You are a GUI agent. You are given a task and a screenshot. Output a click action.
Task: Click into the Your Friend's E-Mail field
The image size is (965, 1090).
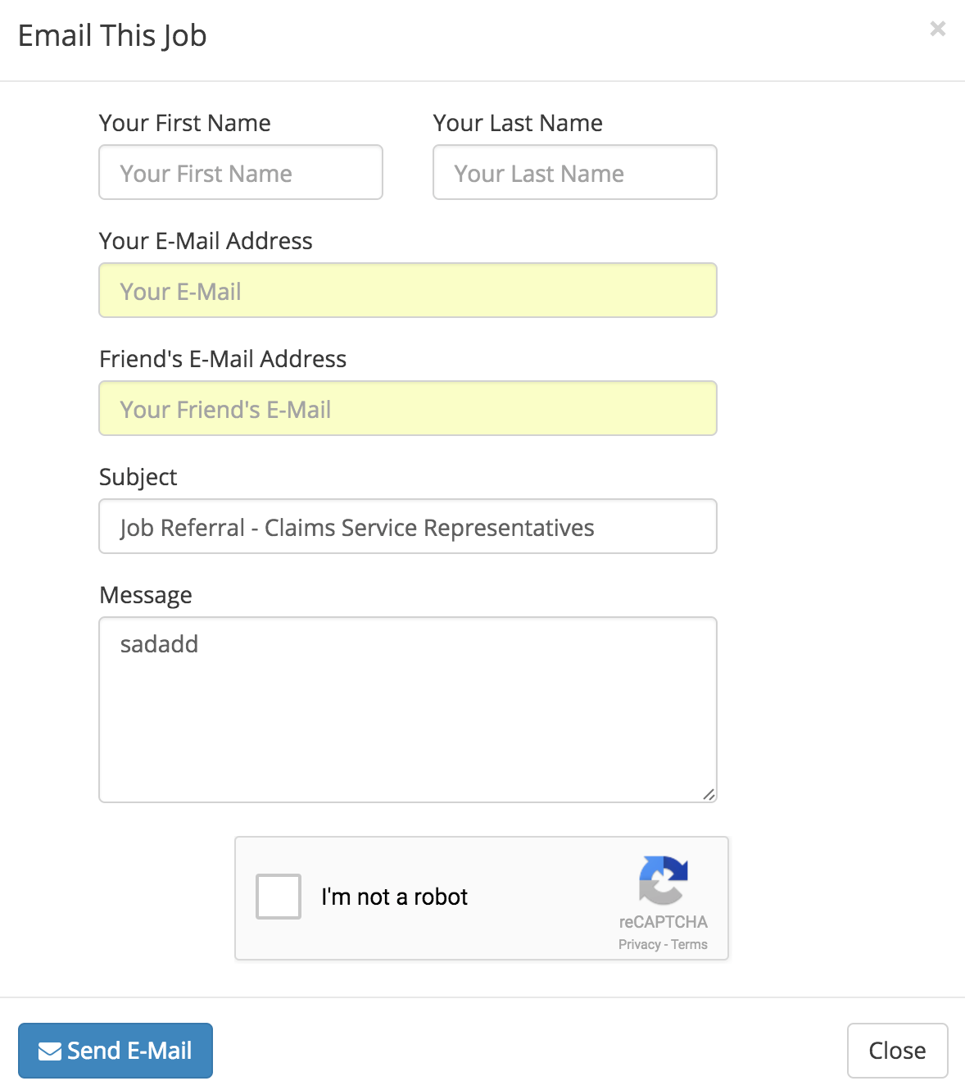(408, 409)
